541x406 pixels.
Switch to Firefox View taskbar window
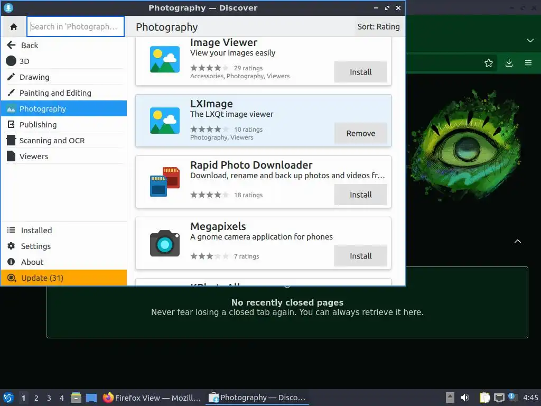point(152,398)
